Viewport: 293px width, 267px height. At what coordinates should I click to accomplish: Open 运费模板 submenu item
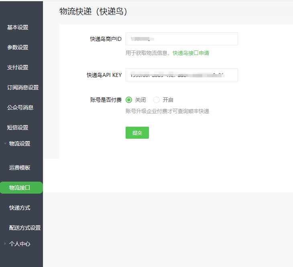[20, 168]
